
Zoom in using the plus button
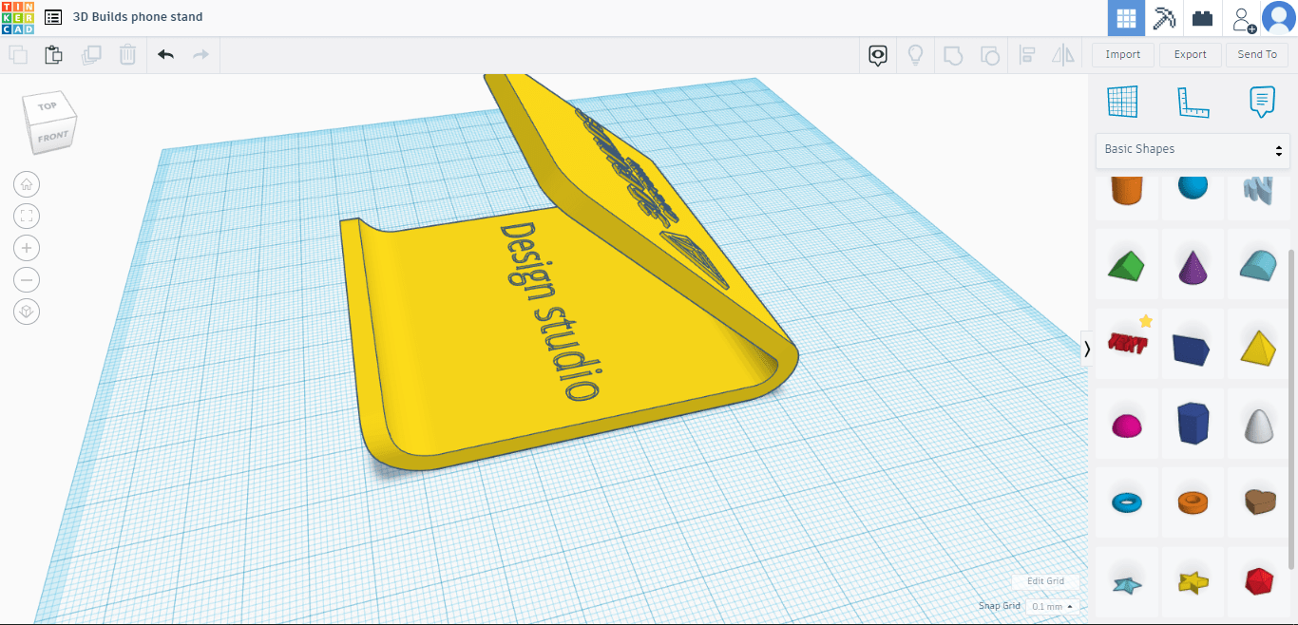point(27,248)
